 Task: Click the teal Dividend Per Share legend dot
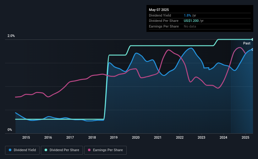click(x=46, y=150)
